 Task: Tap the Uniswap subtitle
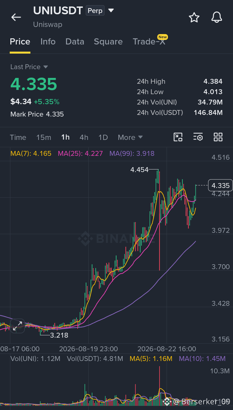(48, 24)
